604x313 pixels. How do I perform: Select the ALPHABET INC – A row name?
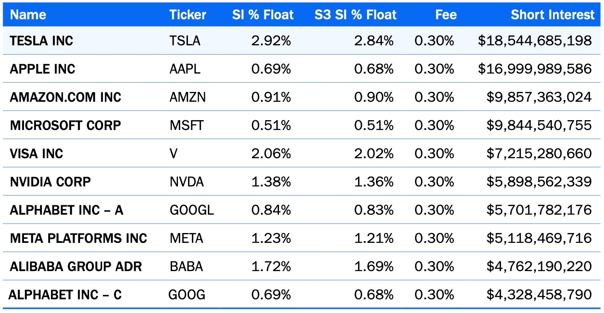coord(66,210)
